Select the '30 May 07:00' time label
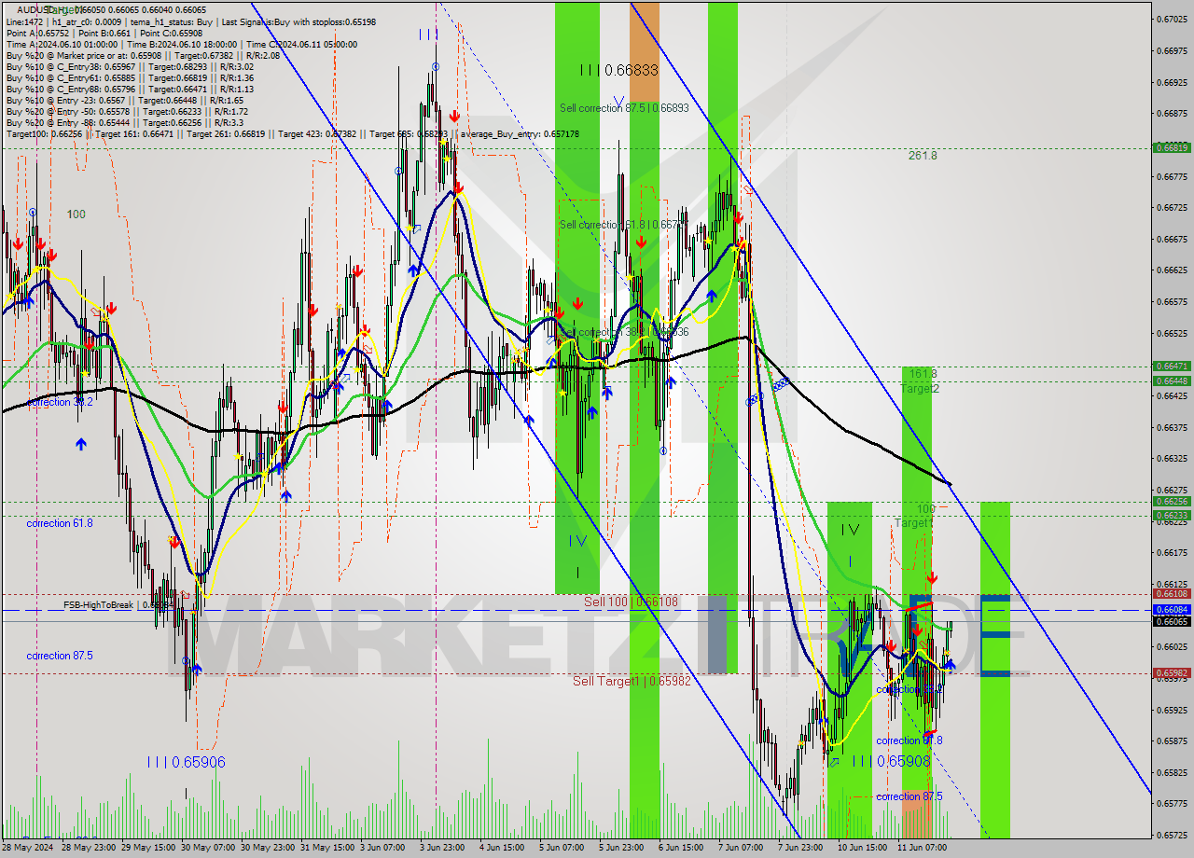1194x858 pixels. click(210, 848)
